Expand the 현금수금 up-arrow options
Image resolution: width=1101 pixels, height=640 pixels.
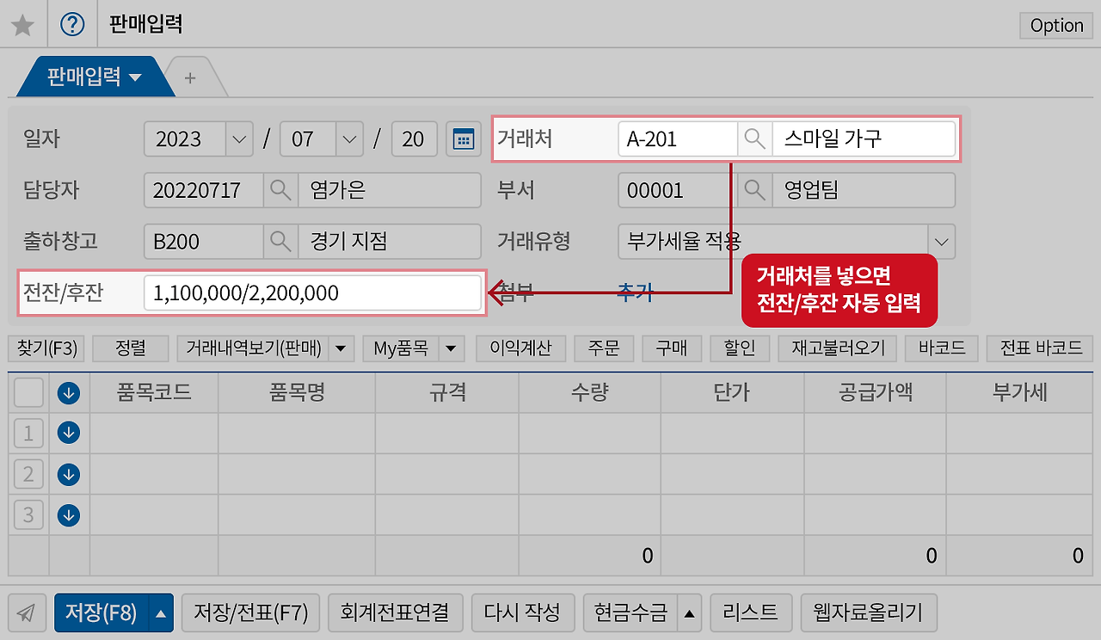(x=690, y=613)
